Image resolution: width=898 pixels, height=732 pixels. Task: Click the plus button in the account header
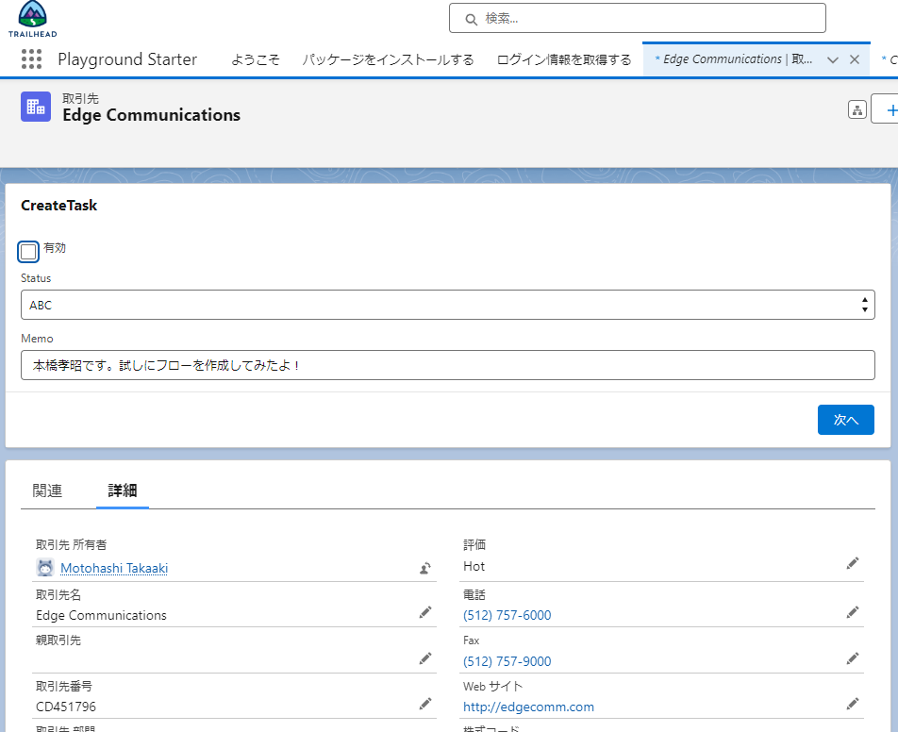pos(887,108)
